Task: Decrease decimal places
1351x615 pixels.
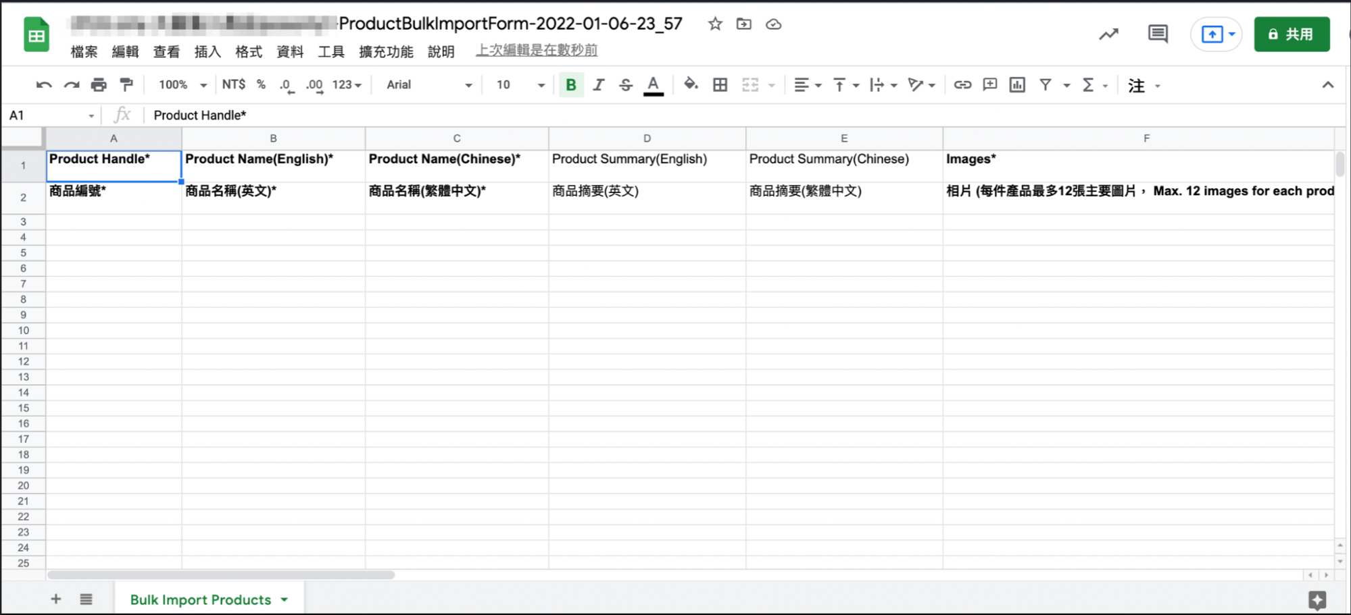Action: click(287, 86)
